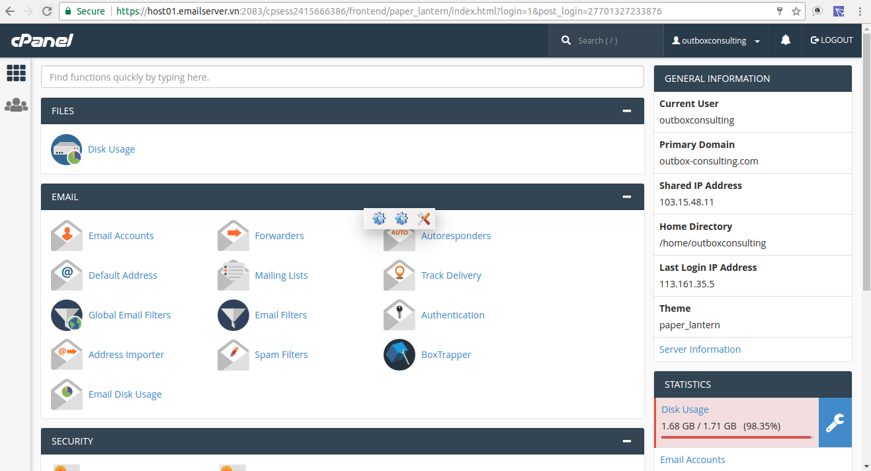
Task: Open the Default Address icon
Action: [x=67, y=275]
